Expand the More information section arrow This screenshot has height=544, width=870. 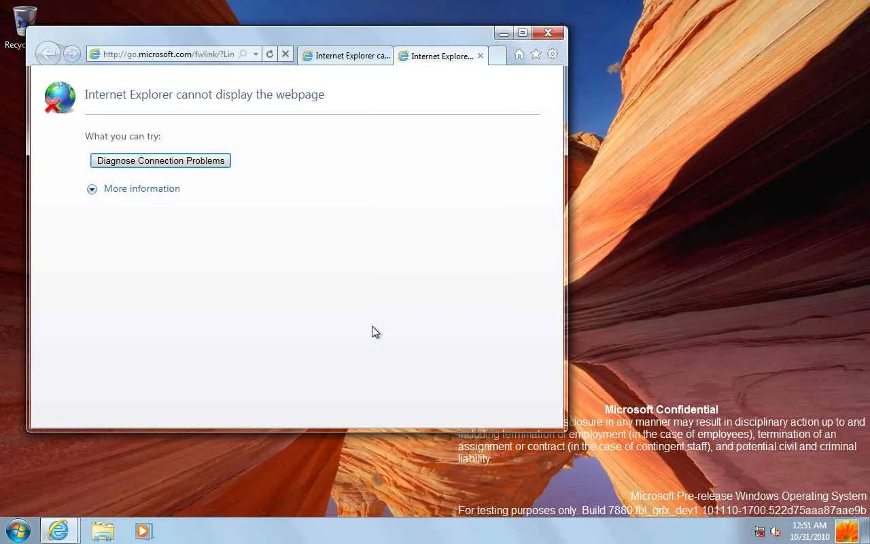tap(92, 189)
